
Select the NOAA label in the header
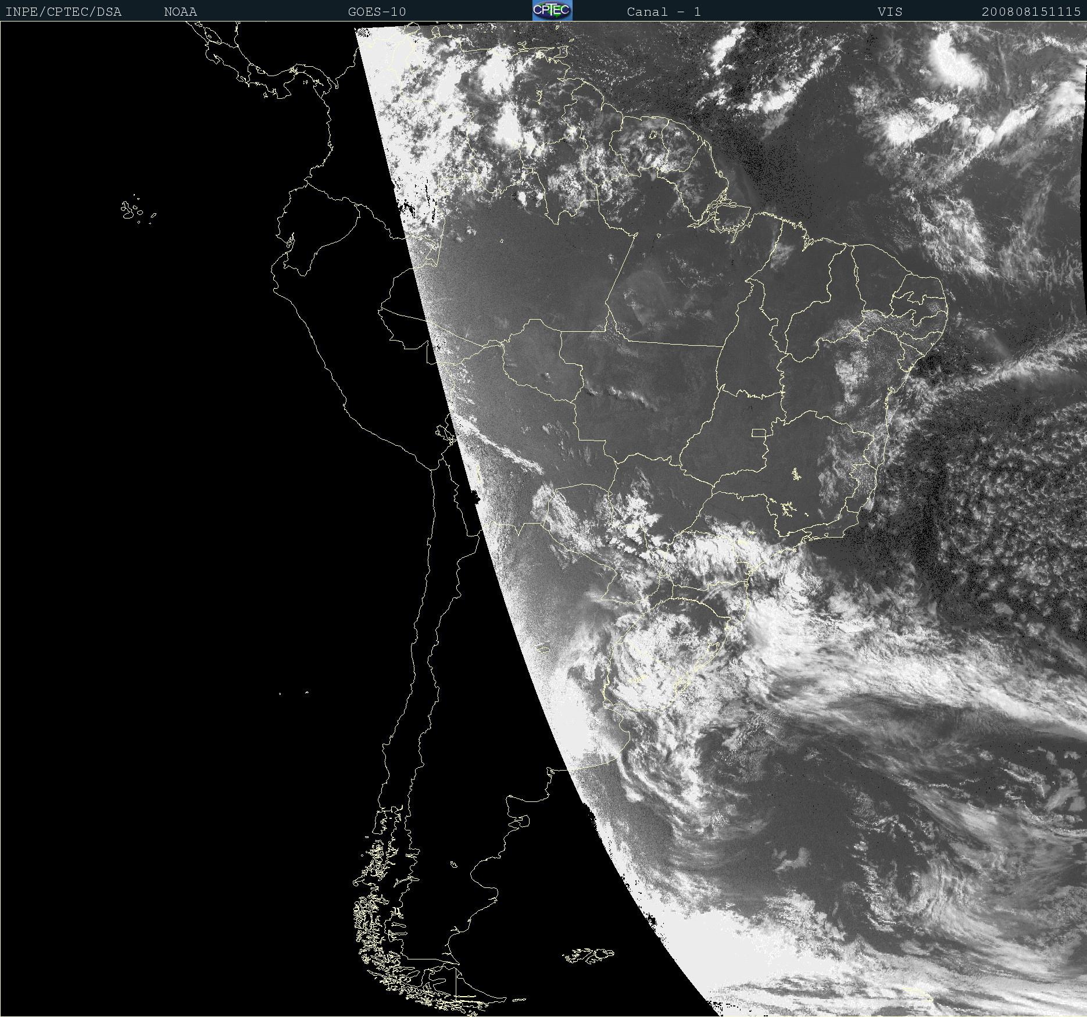click(180, 12)
